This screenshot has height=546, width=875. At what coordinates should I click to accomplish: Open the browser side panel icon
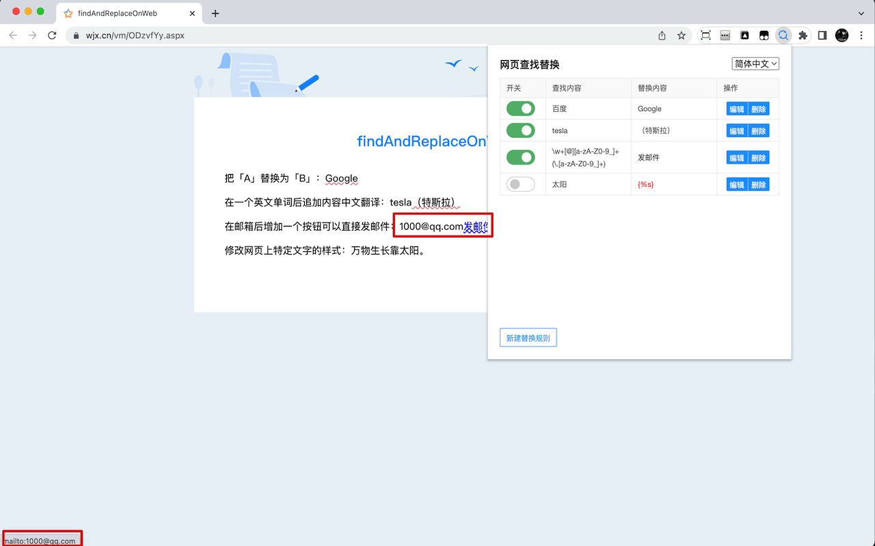pos(822,35)
